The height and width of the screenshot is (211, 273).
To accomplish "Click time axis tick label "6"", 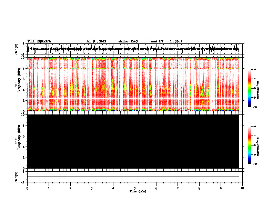I will pyautogui.click(x=156, y=188).
